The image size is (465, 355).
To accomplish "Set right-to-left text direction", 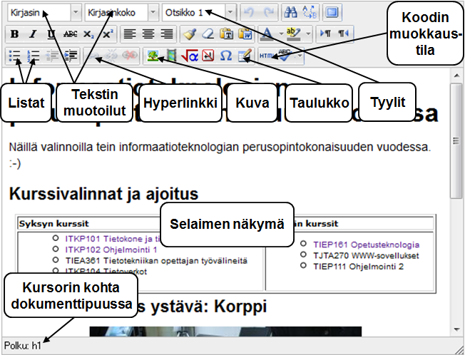I will click(x=344, y=34).
